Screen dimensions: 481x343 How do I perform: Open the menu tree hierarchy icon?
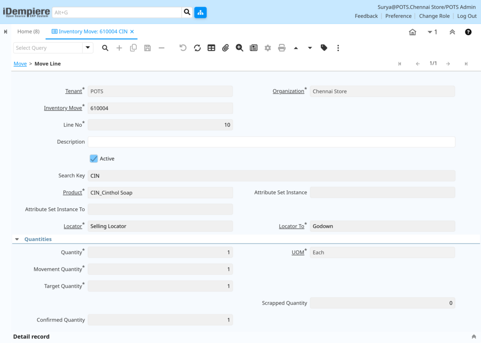tap(200, 12)
